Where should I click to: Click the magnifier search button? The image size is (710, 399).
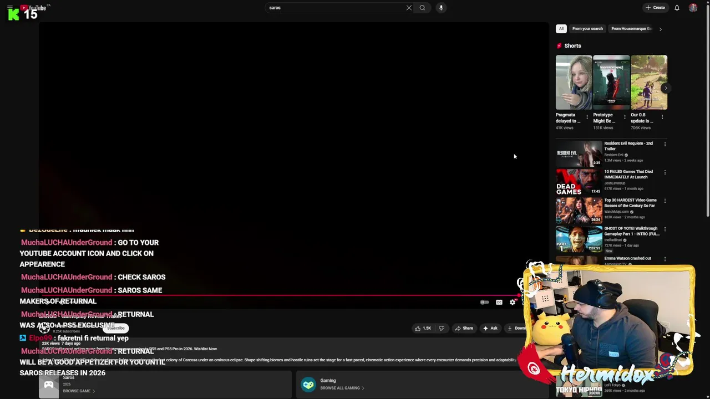pyautogui.click(x=422, y=8)
